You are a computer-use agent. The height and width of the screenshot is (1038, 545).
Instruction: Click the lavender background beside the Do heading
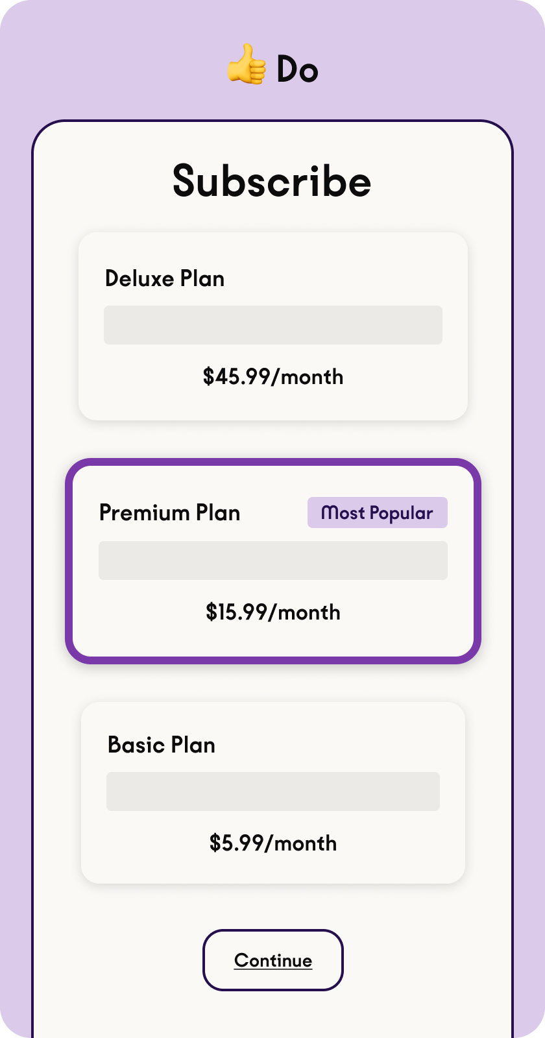click(x=422, y=65)
